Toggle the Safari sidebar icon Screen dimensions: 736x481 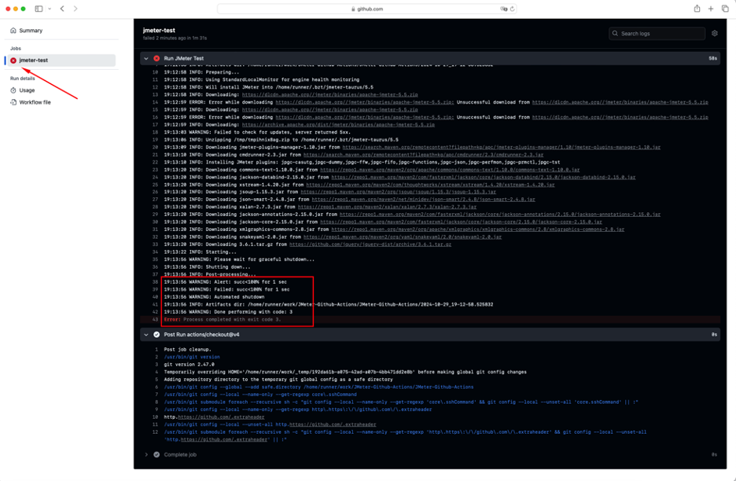tap(39, 9)
